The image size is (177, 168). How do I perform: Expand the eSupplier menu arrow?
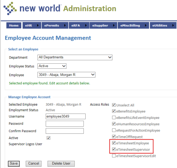(114, 25)
